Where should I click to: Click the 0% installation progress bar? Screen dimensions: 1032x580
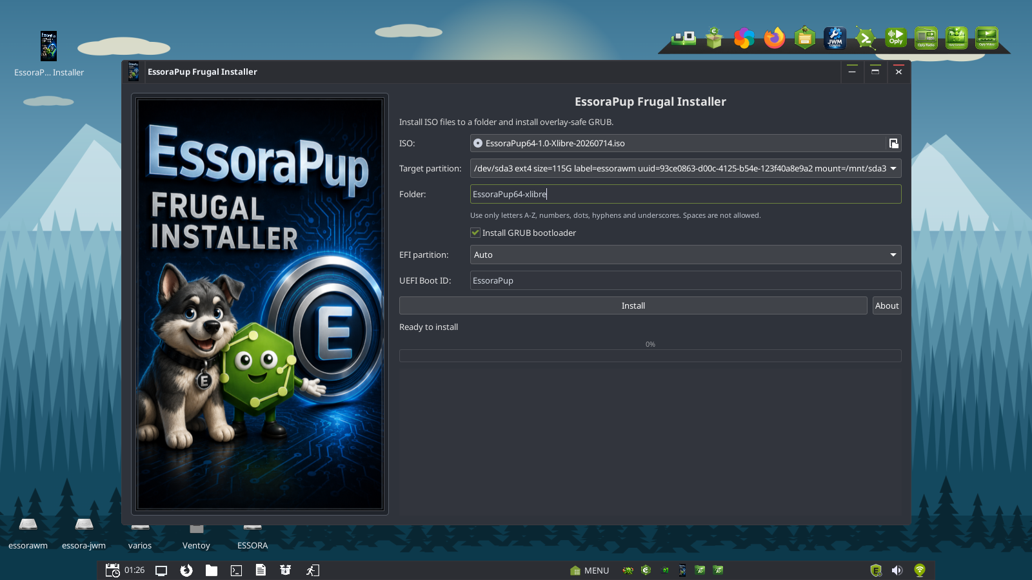coord(650,356)
